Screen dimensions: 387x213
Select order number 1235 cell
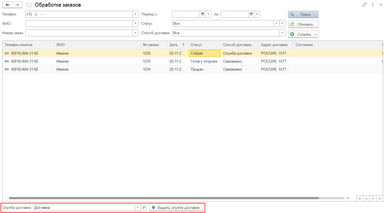[154, 61]
